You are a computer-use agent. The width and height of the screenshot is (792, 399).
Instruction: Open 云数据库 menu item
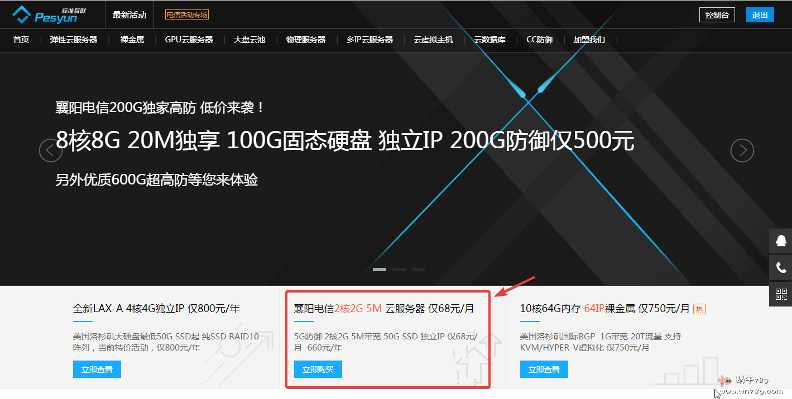point(490,40)
